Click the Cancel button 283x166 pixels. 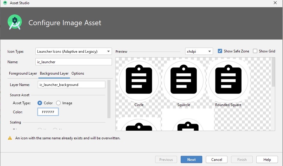(x=216, y=160)
